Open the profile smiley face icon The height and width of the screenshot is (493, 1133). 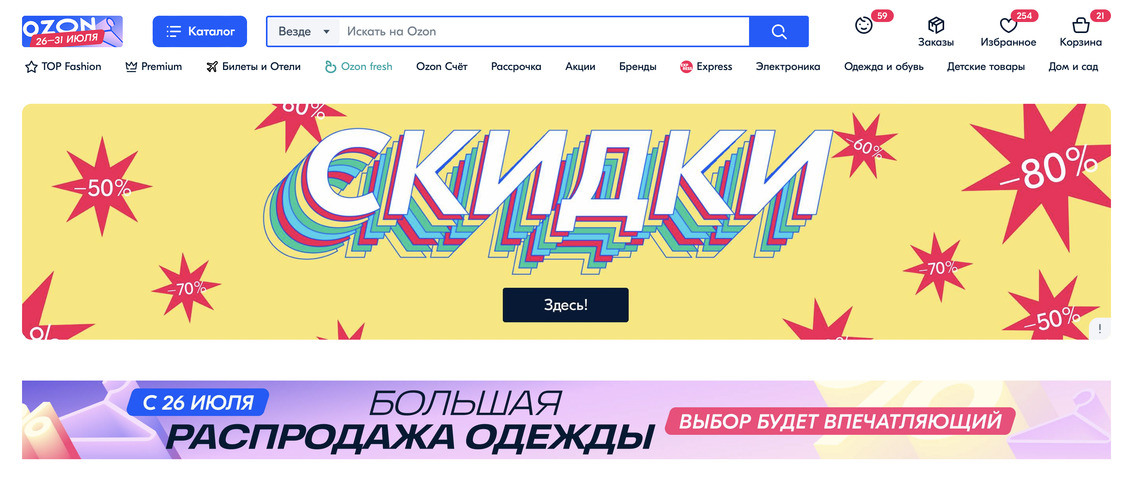[x=864, y=26]
